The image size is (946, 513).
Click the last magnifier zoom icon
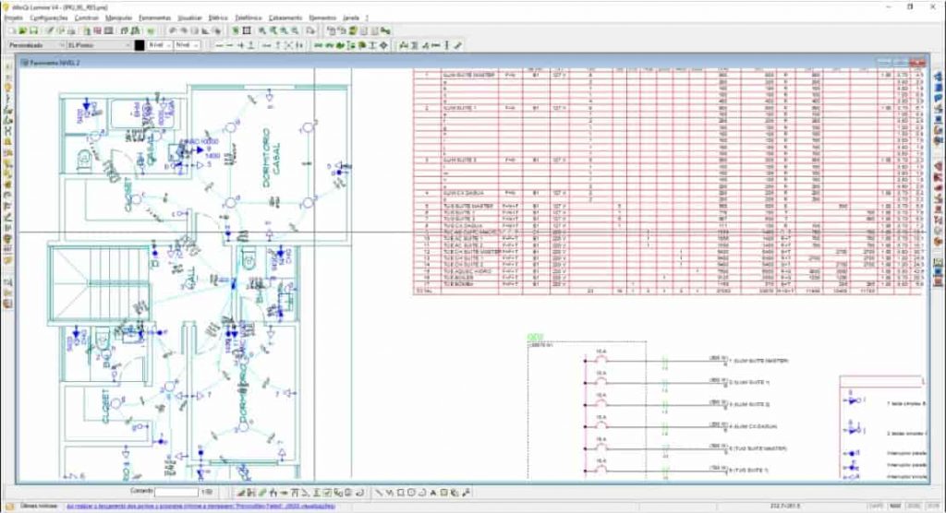click(295, 30)
